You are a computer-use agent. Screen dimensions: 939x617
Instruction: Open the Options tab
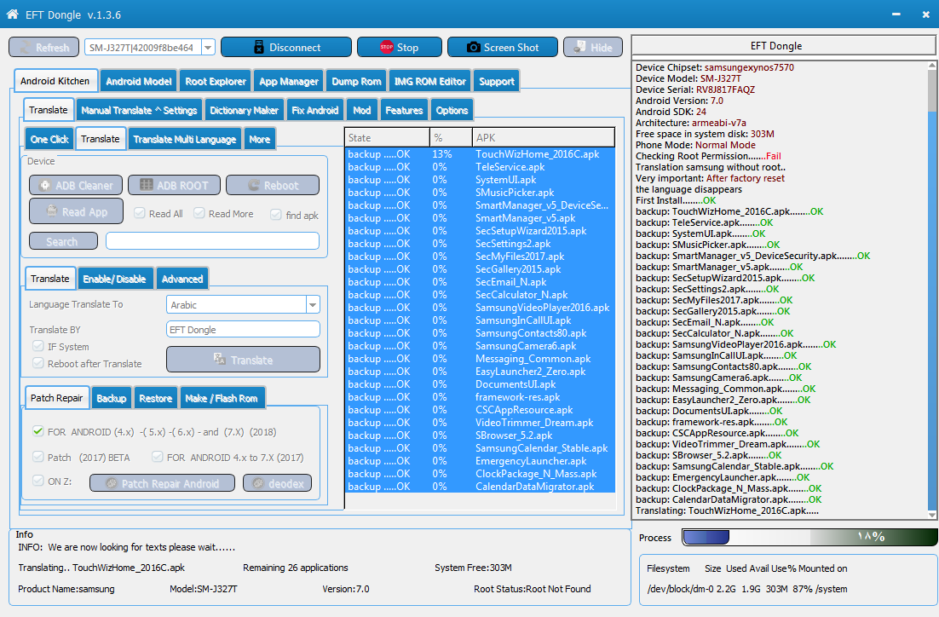pos(452,110)
